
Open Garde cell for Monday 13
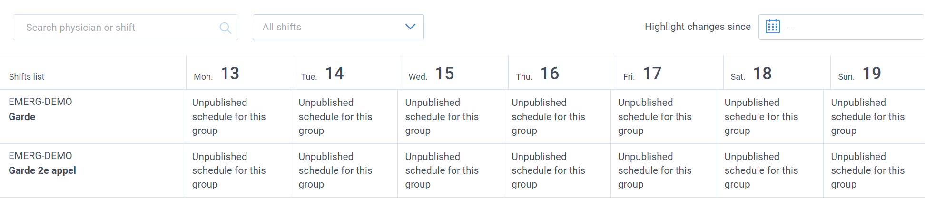[x=238, y=117]
